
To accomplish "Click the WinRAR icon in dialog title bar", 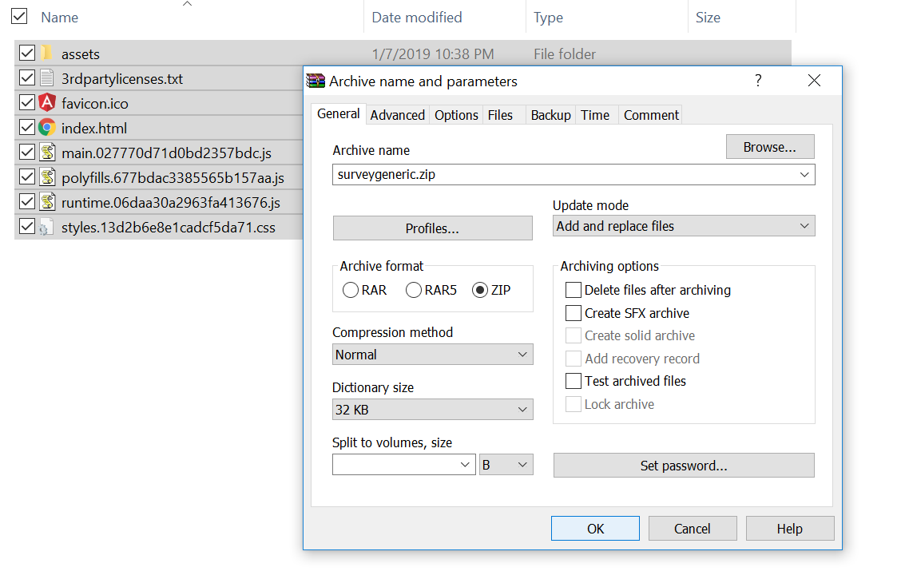I will point(316,81).
